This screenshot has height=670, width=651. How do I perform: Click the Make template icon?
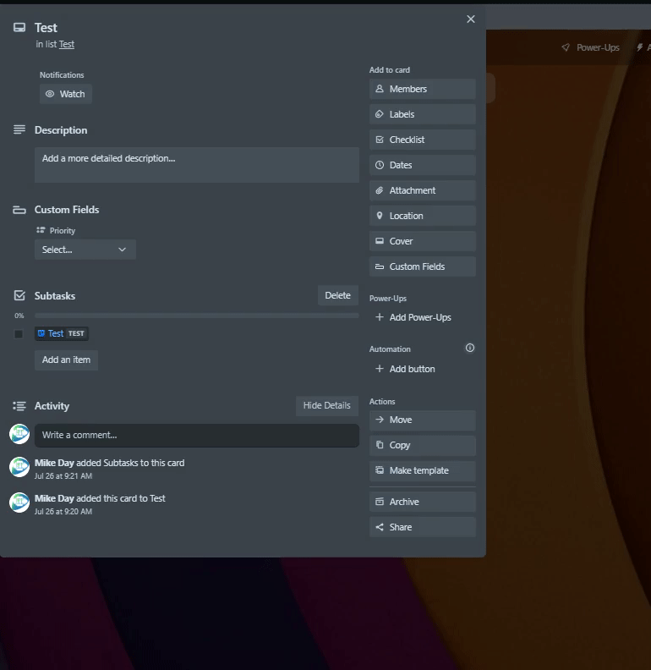380,470
